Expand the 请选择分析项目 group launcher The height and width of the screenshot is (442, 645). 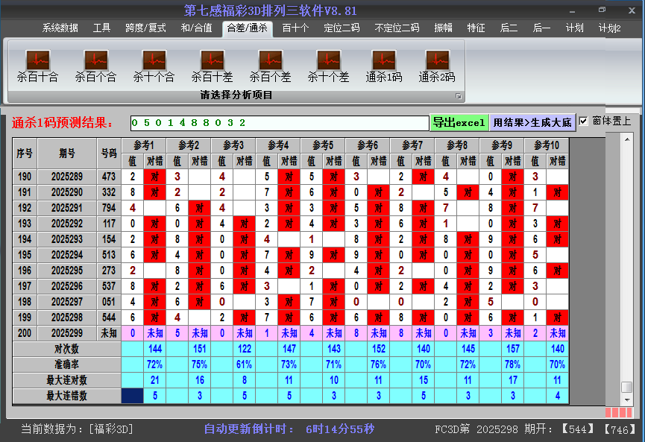click(459, 96)
